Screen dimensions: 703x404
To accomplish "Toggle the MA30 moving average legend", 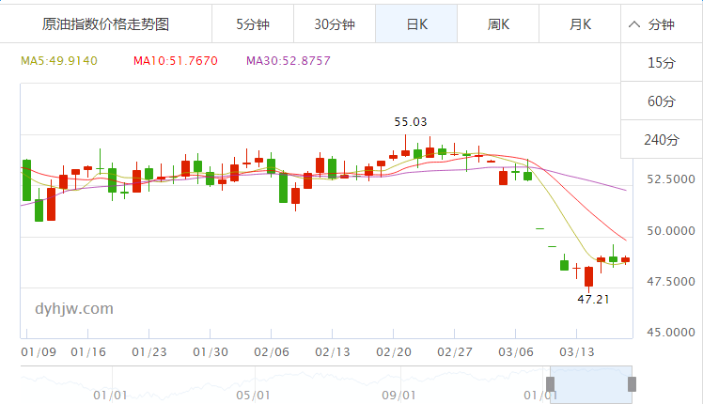I will (289, 61).
